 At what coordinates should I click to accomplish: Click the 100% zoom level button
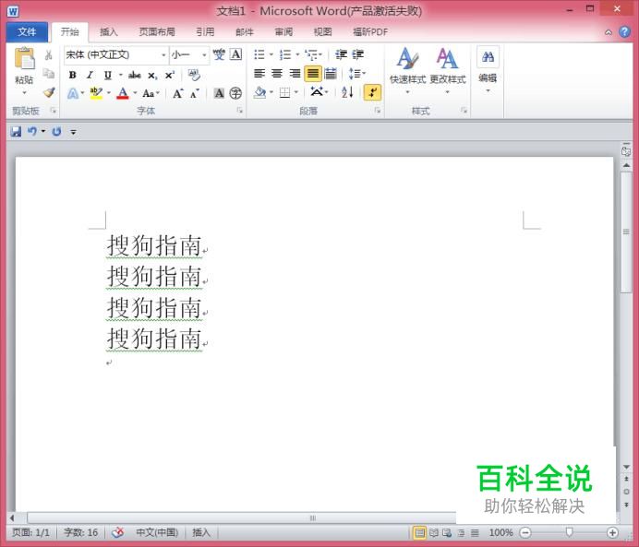pos(500,532)
